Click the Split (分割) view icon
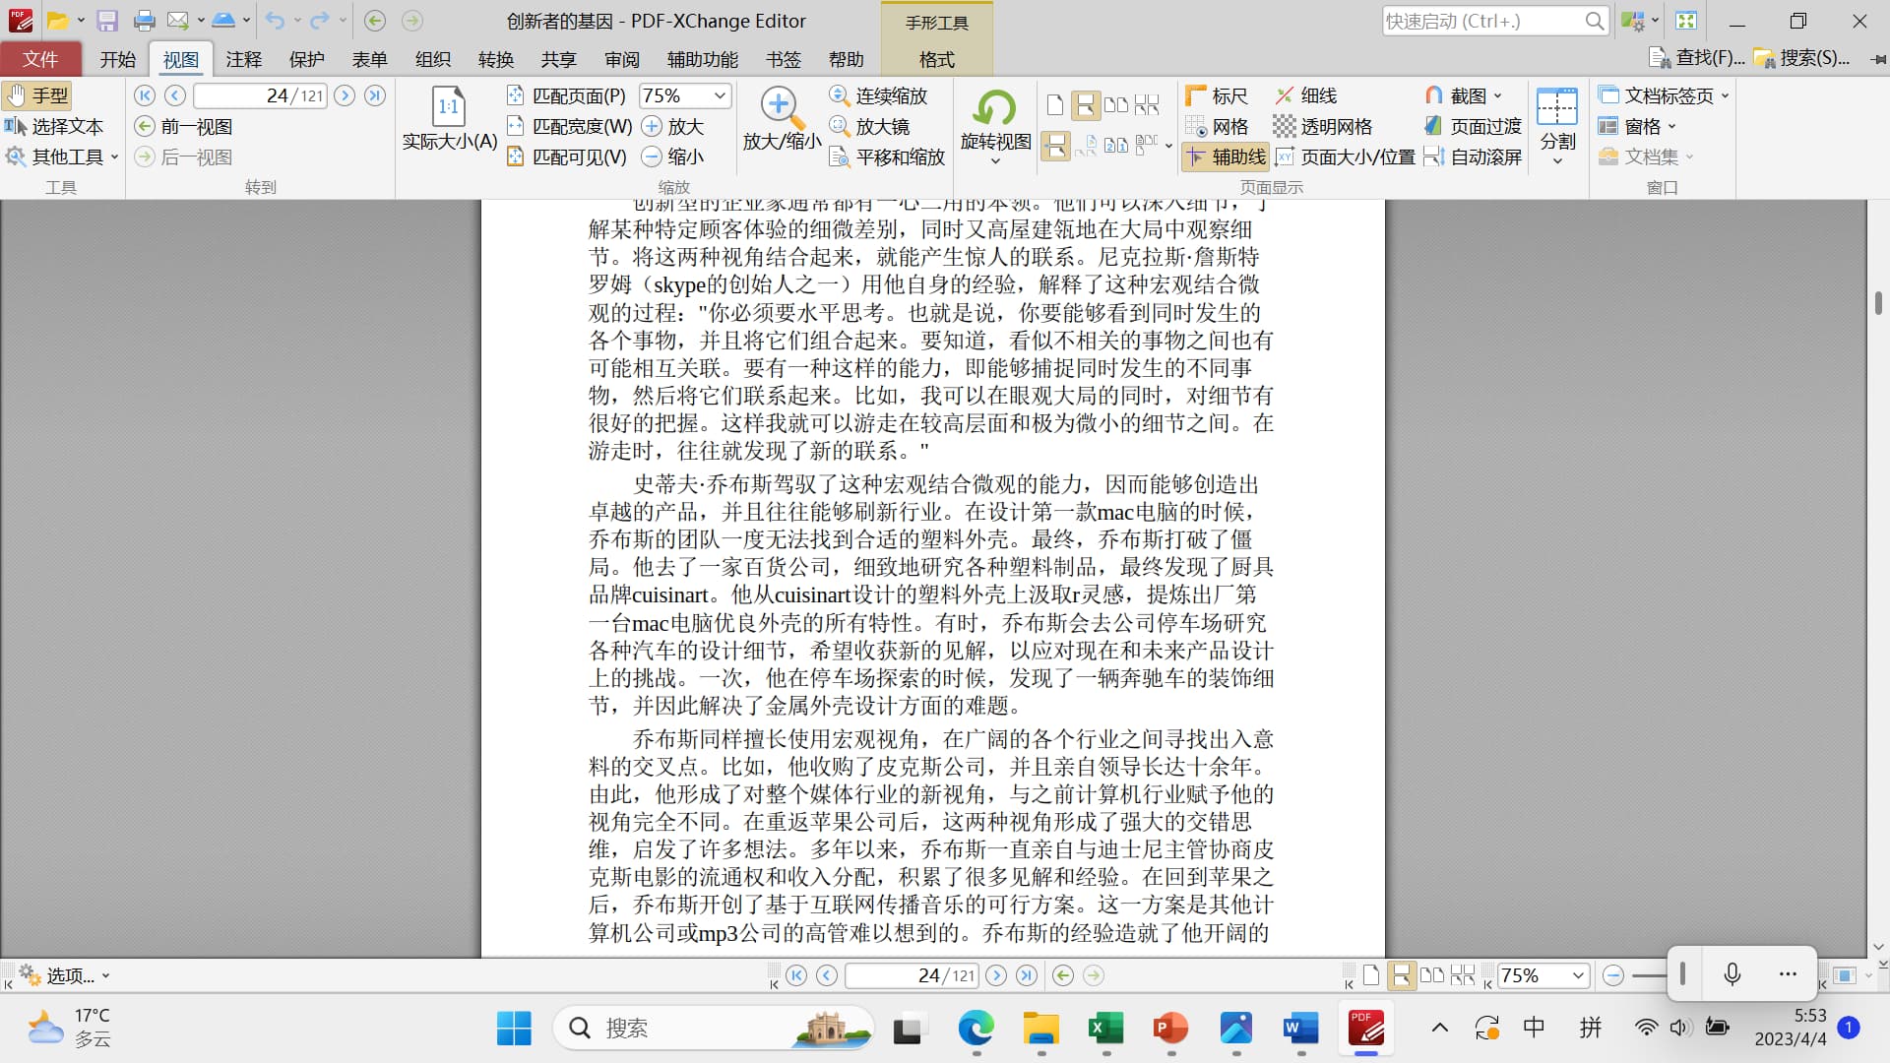1890x1063 pixels. coord(1556,123)
